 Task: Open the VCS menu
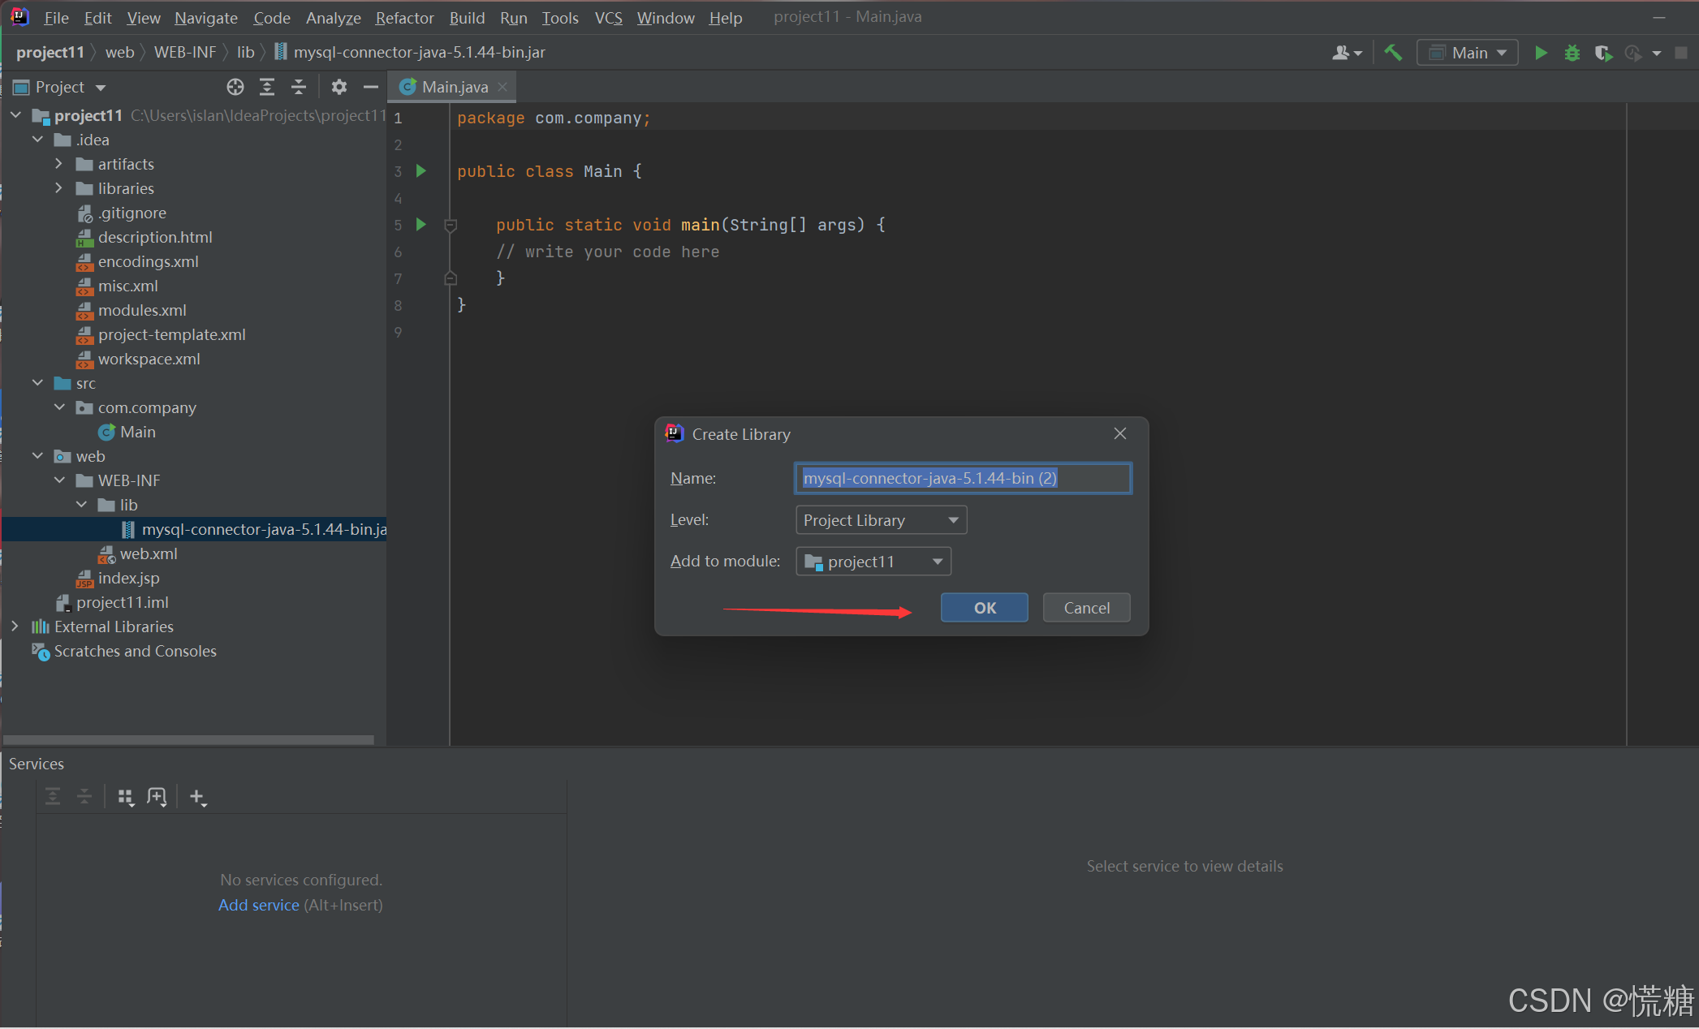point(608,17)
